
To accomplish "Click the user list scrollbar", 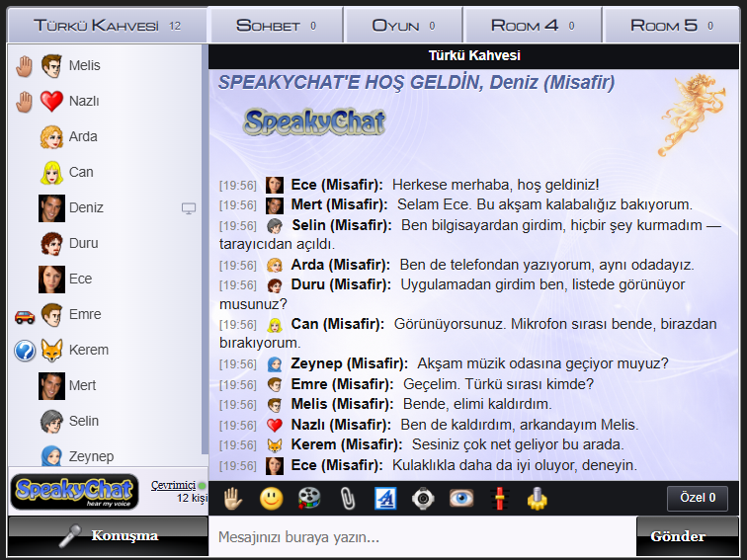I will pyautogui.click(x=205, y=249).
